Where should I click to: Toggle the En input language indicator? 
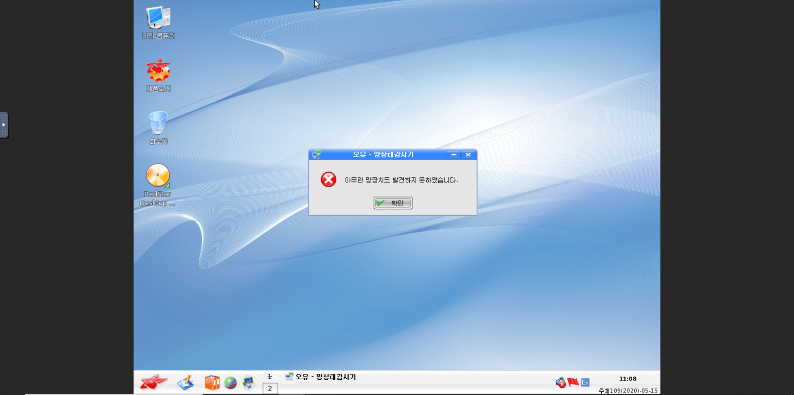point(585,383)
